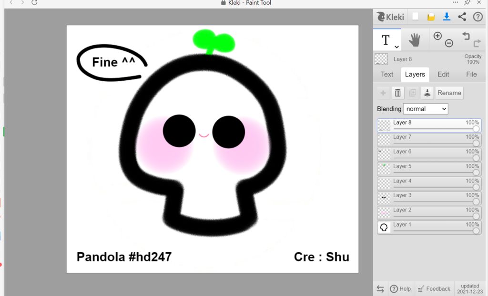Image resolution: width=488 pixels, height=296 pixels.
Task: Select Layer 1 in layers list
Action: (429, 228)
